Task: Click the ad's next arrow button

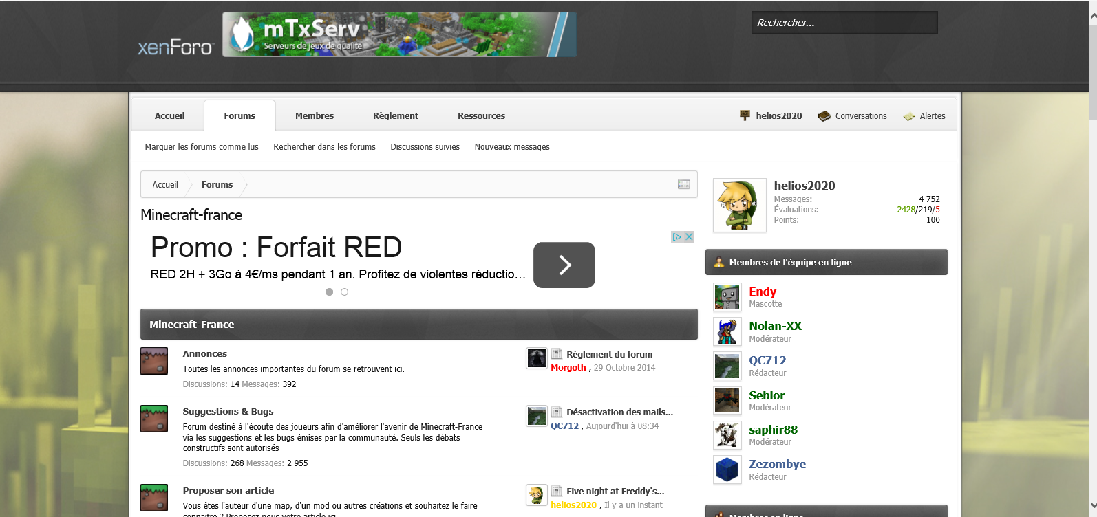Action: [x=564, y=265]
